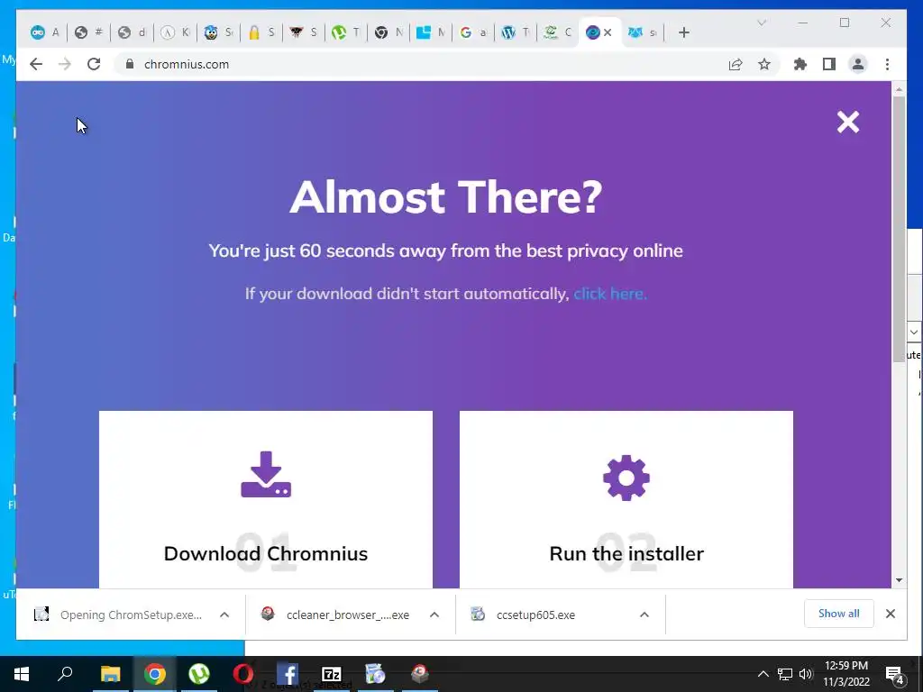Switch to the Malwarebytes blue icon tab
923x692 pixels.
[642, 33]
